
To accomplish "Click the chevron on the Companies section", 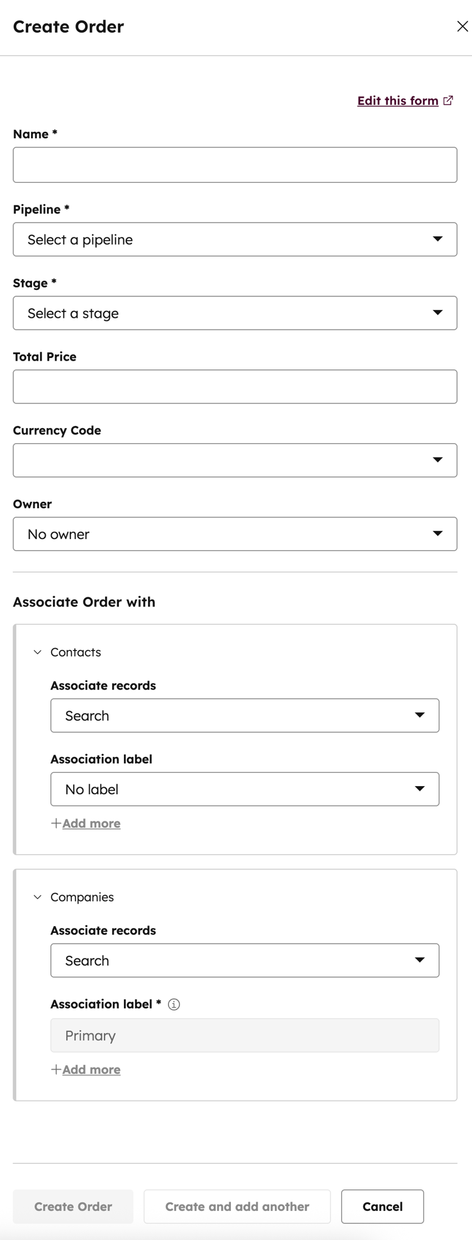I will coord(37,896).
